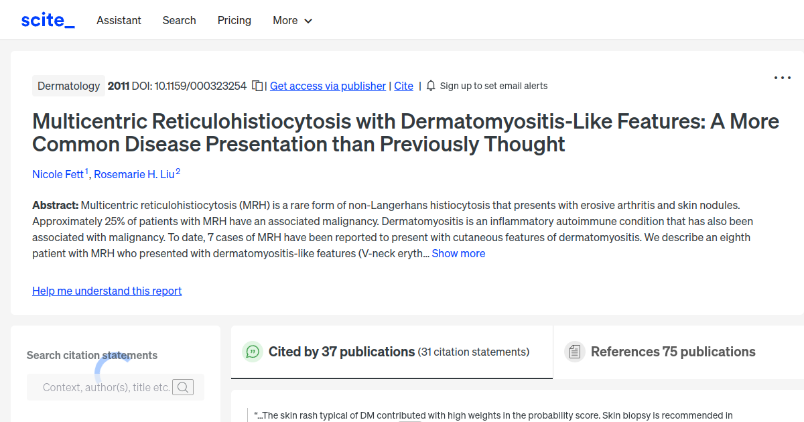Expand the abstract with Show more

[458, 253]
